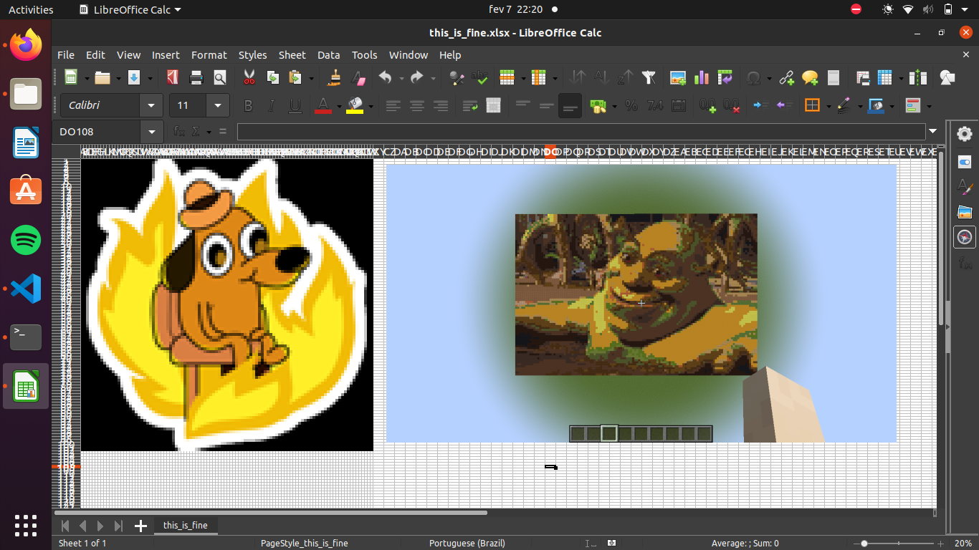Sort descending Z to A
Image resolution: width=979 pixels, height=550 pixels.
[x=626, y=77]
